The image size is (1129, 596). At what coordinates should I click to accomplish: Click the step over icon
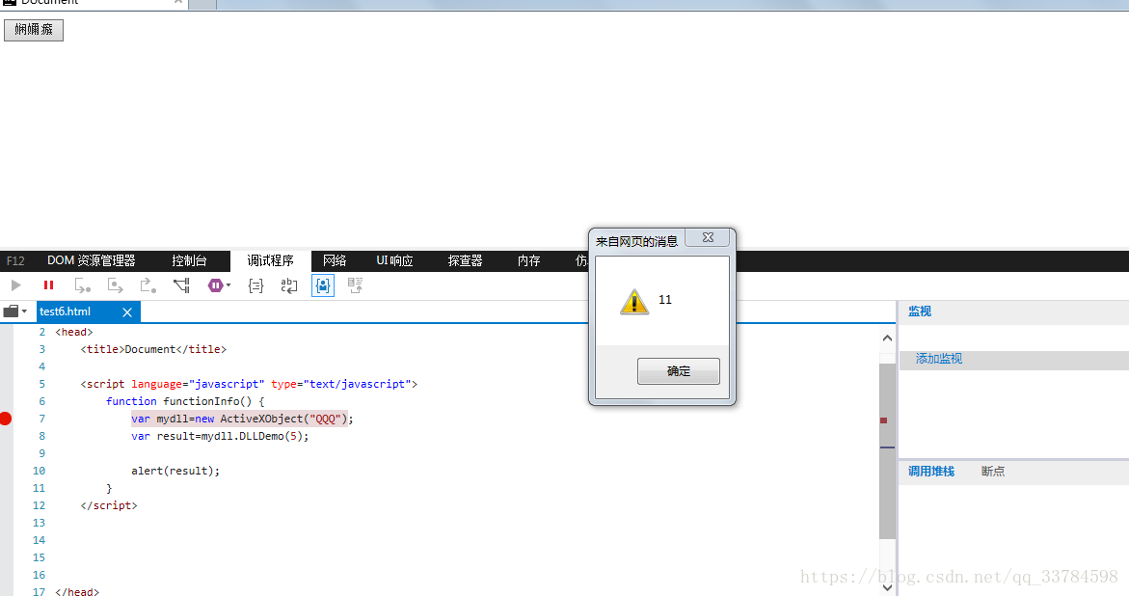tap(115, 285)
